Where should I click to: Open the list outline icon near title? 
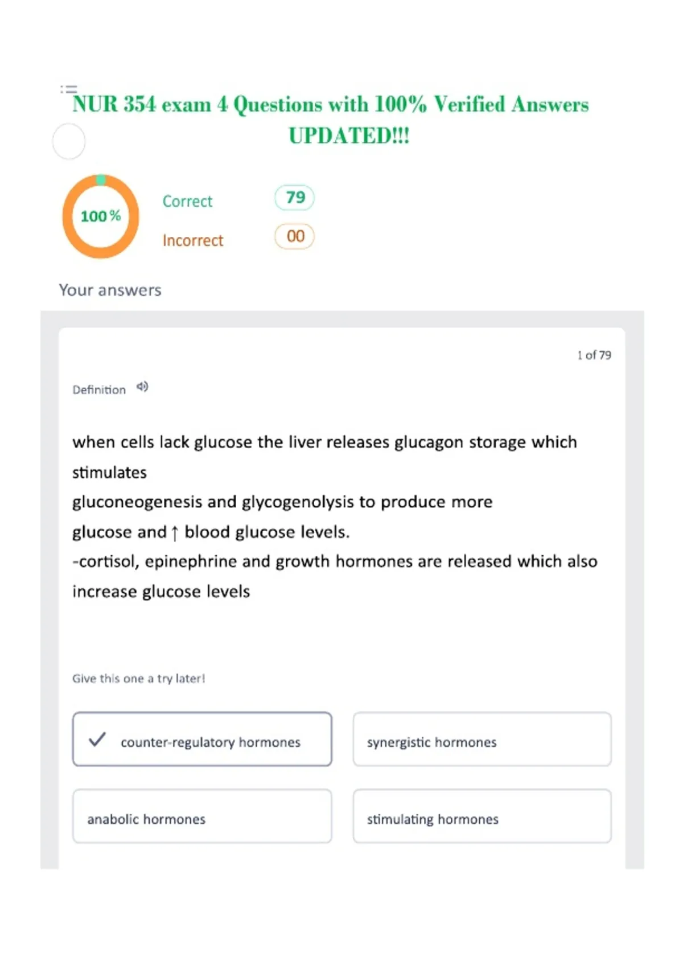(69, 89)
